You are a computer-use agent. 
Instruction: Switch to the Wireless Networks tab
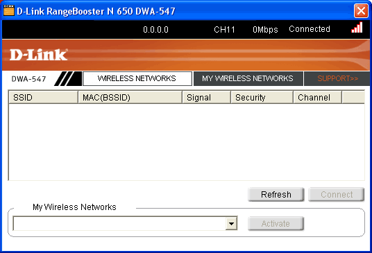click(x=137, y=78)
